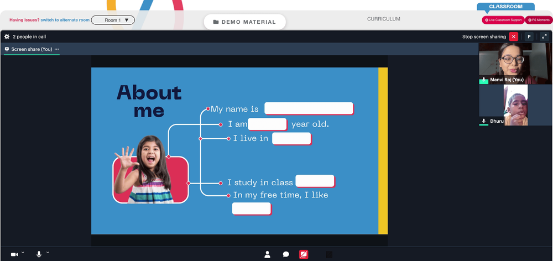Toggle red screen share button
This screenshot has height=261, width=553.
[304, 254]
